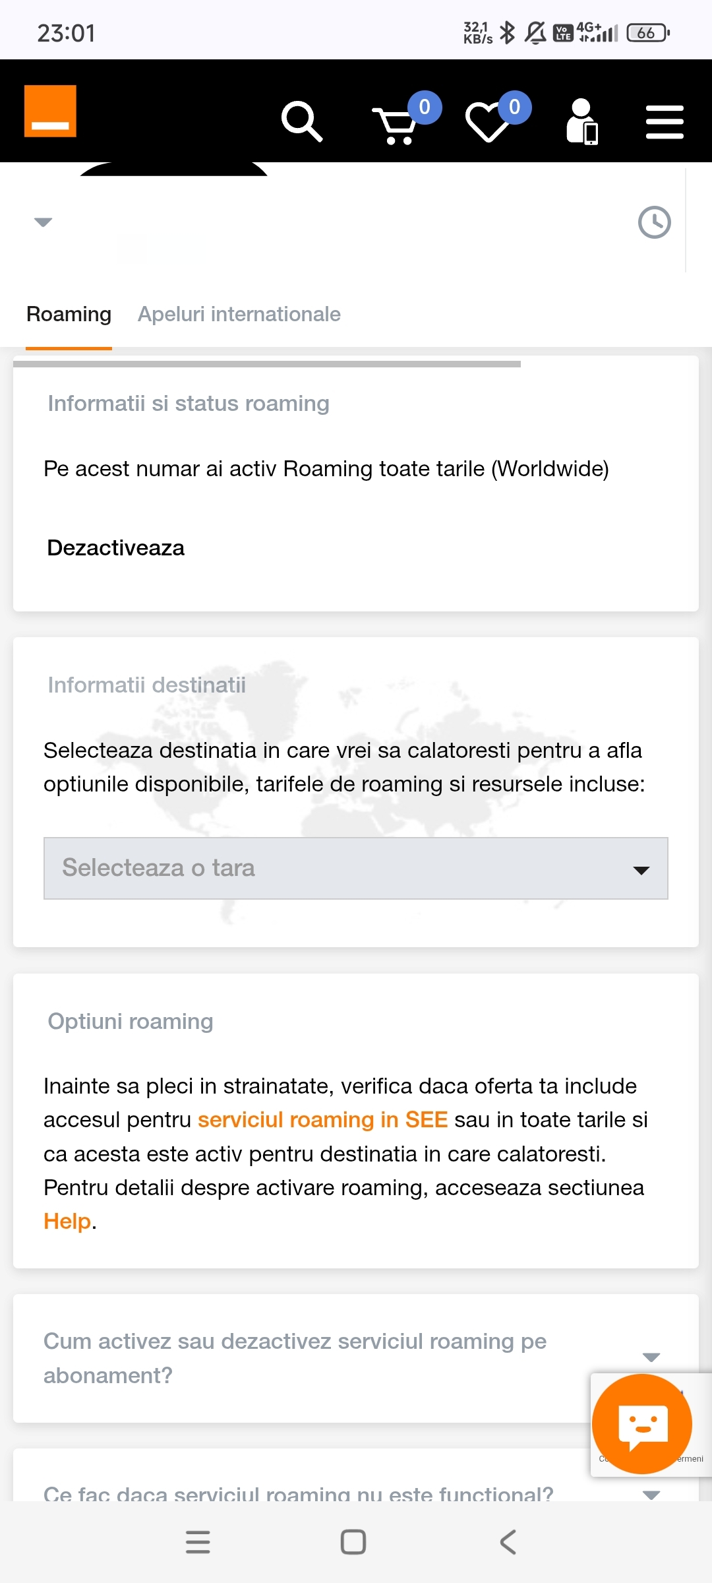The height and width of the screenshot is (1583, 712).
Task: Open the Help link
Action: click(67, 1221)
